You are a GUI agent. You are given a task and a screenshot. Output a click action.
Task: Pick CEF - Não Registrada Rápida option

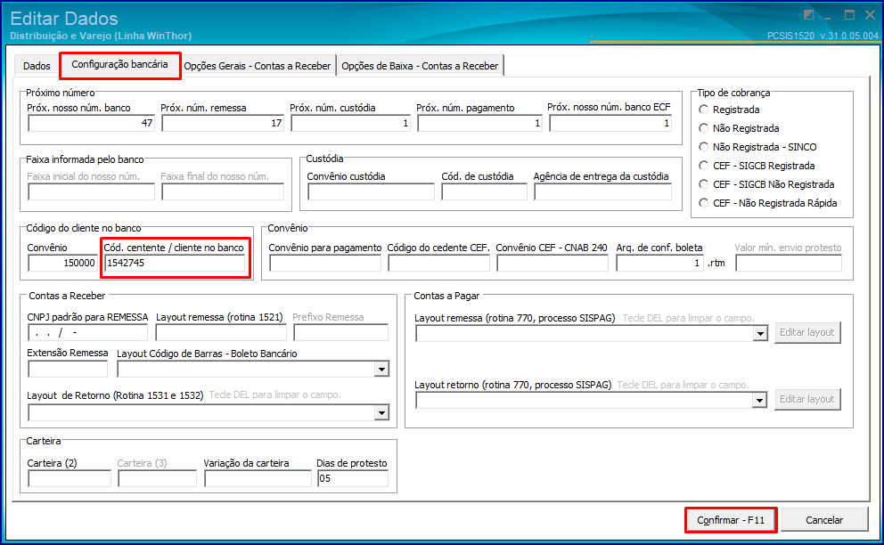[x=767, y=202]
